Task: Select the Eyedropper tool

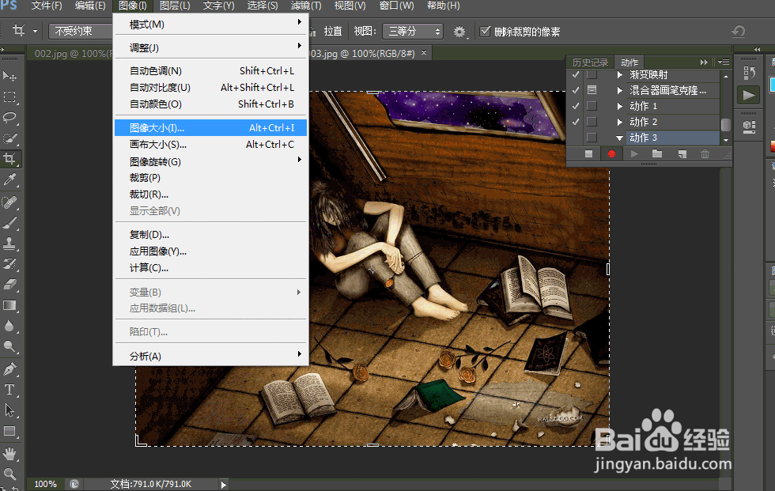Action: click(9, 179)
